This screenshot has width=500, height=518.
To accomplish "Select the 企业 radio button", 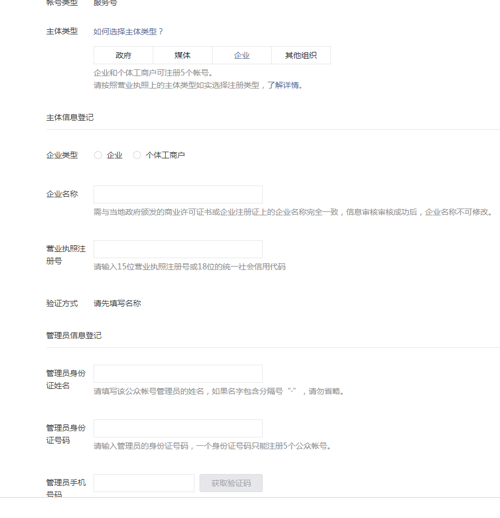I will pyautogui.click(x=98, y=154).
